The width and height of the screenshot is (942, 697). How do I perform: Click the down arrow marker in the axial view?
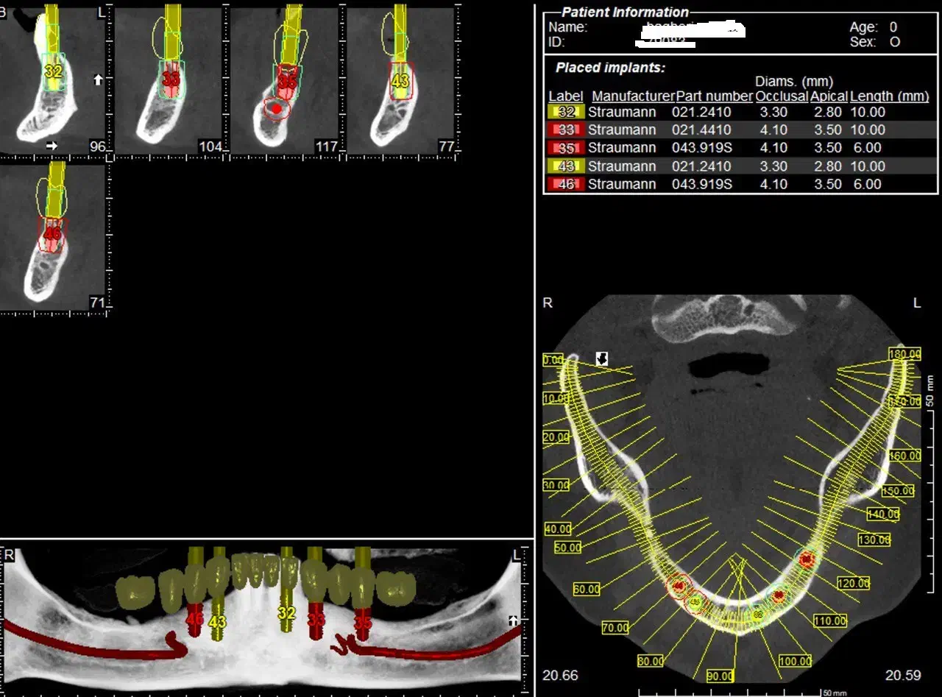pyautogui.click(x=602, y=358)
